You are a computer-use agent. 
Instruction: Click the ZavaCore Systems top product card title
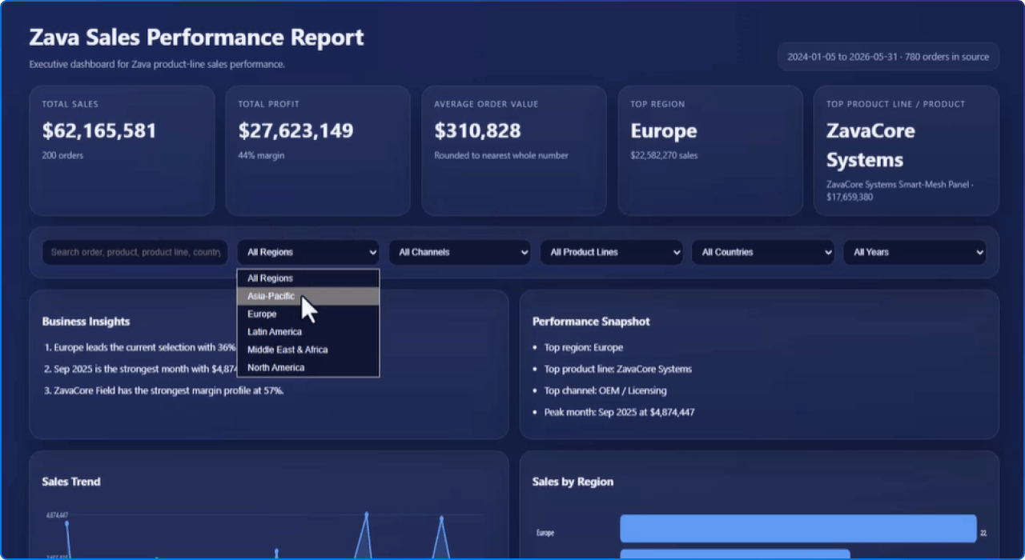click(870, 145)
